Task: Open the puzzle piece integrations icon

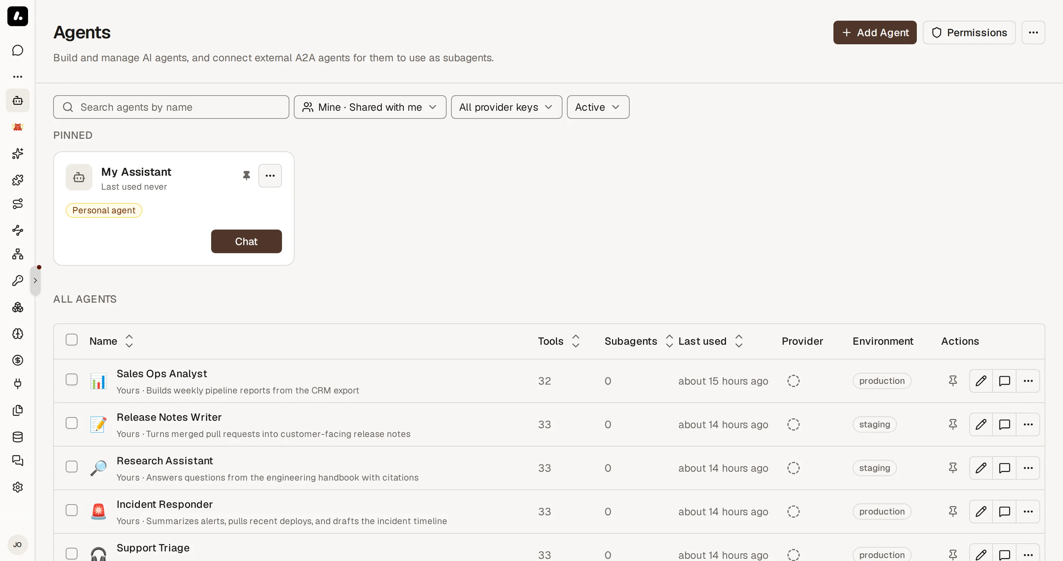Action: coord(17,180)
